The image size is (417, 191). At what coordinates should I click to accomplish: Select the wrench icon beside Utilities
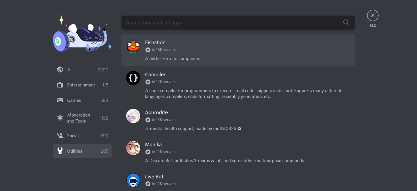pyautogui.click(x=60, y=151)
